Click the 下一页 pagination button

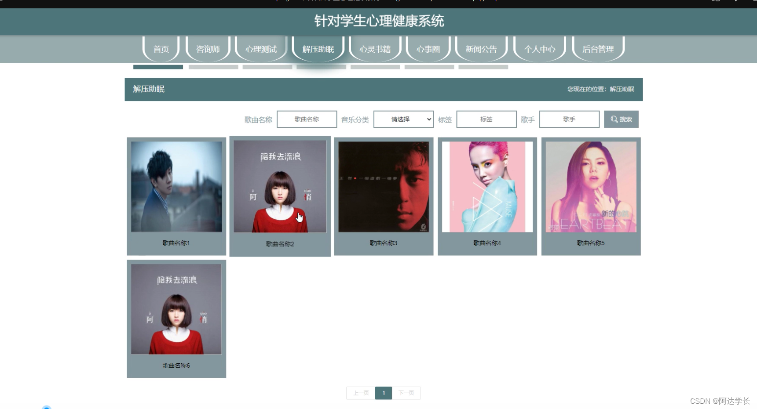pos(406,393)
